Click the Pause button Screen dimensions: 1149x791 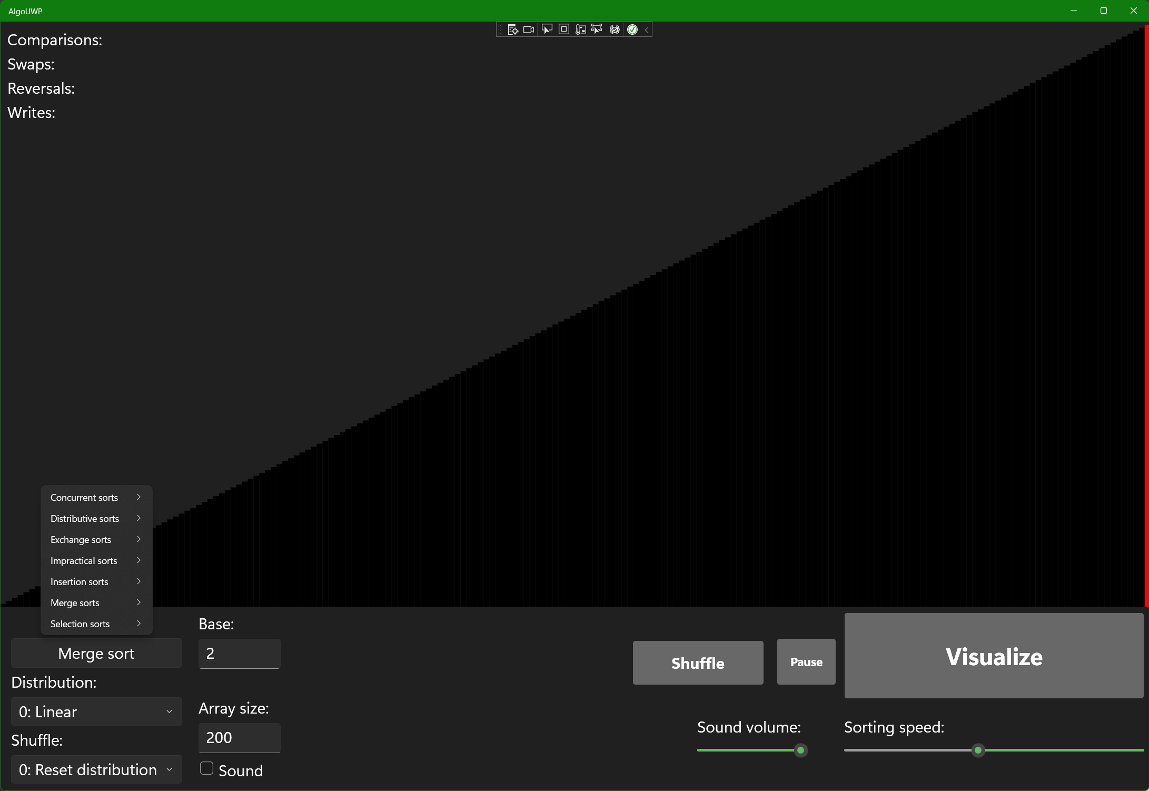tap(806, 662)
